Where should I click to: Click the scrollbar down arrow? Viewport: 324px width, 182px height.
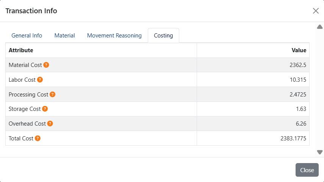tap(320, 152)
